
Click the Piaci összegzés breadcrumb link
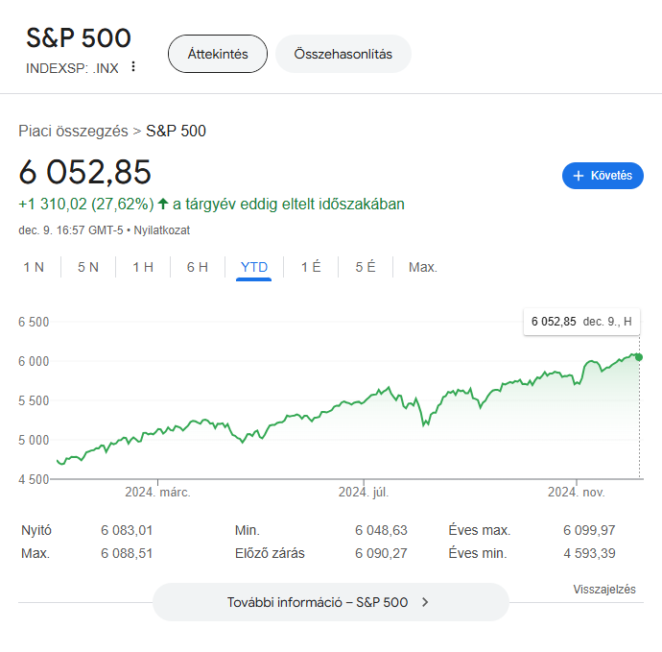pos(73,131)
